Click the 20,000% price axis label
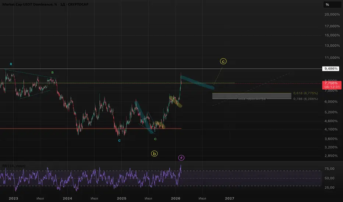The width and height of the screenshot is (343, 202). tap(332, 14)
